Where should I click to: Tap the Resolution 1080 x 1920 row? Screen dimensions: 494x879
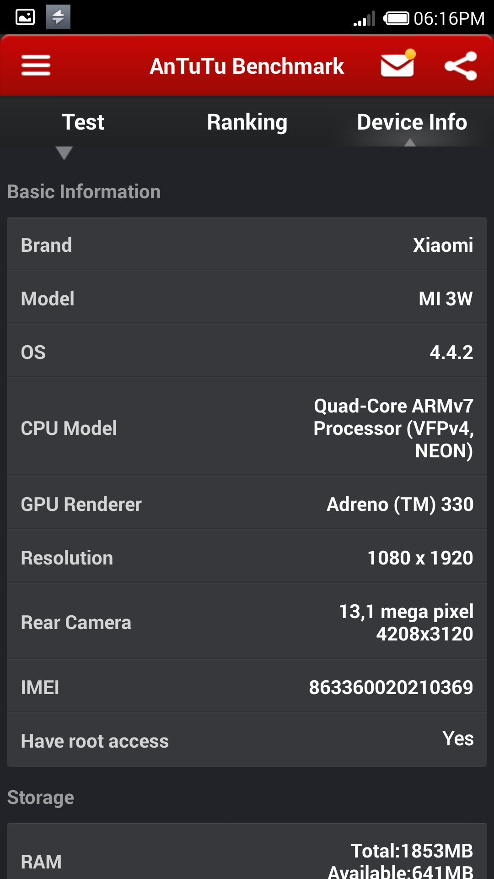tap(247, 558)
